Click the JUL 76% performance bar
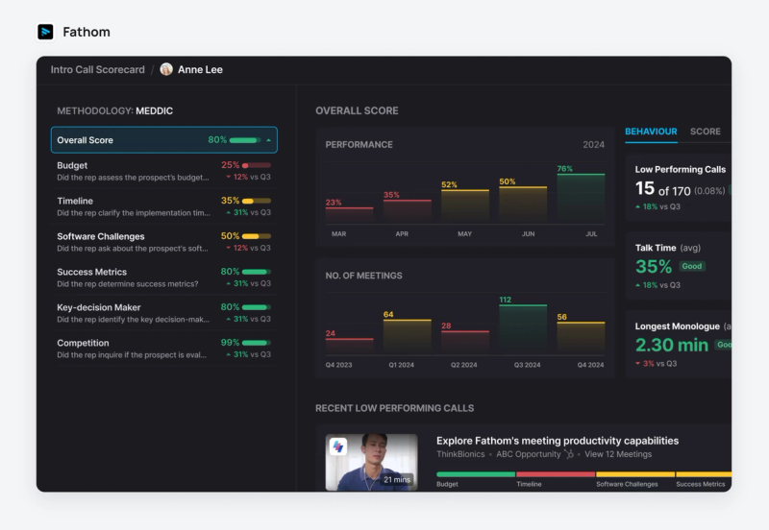 coord(581,199)
